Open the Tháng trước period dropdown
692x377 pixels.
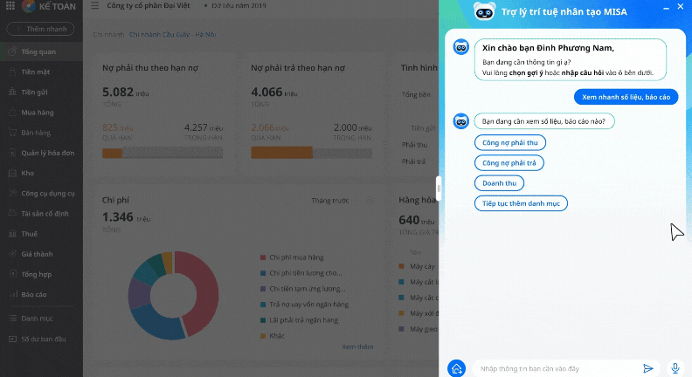pos(329,201)
